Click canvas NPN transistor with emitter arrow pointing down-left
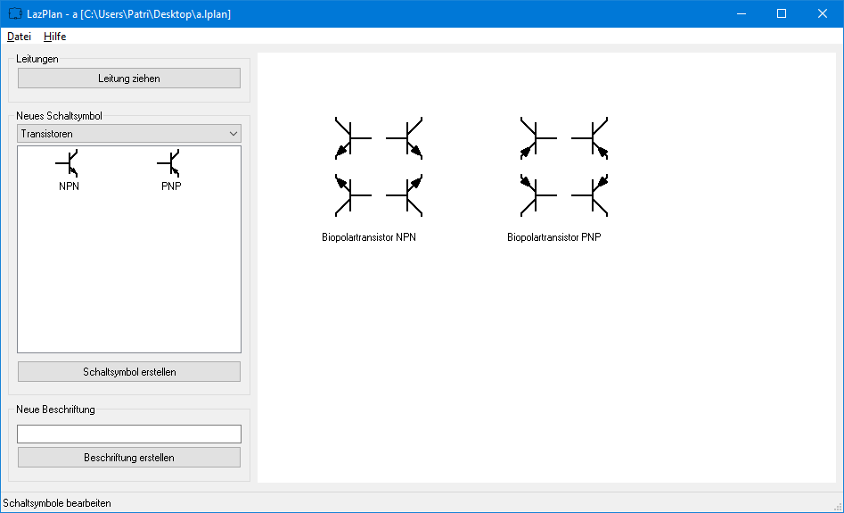Screen dimensions: 844x513 350,138
